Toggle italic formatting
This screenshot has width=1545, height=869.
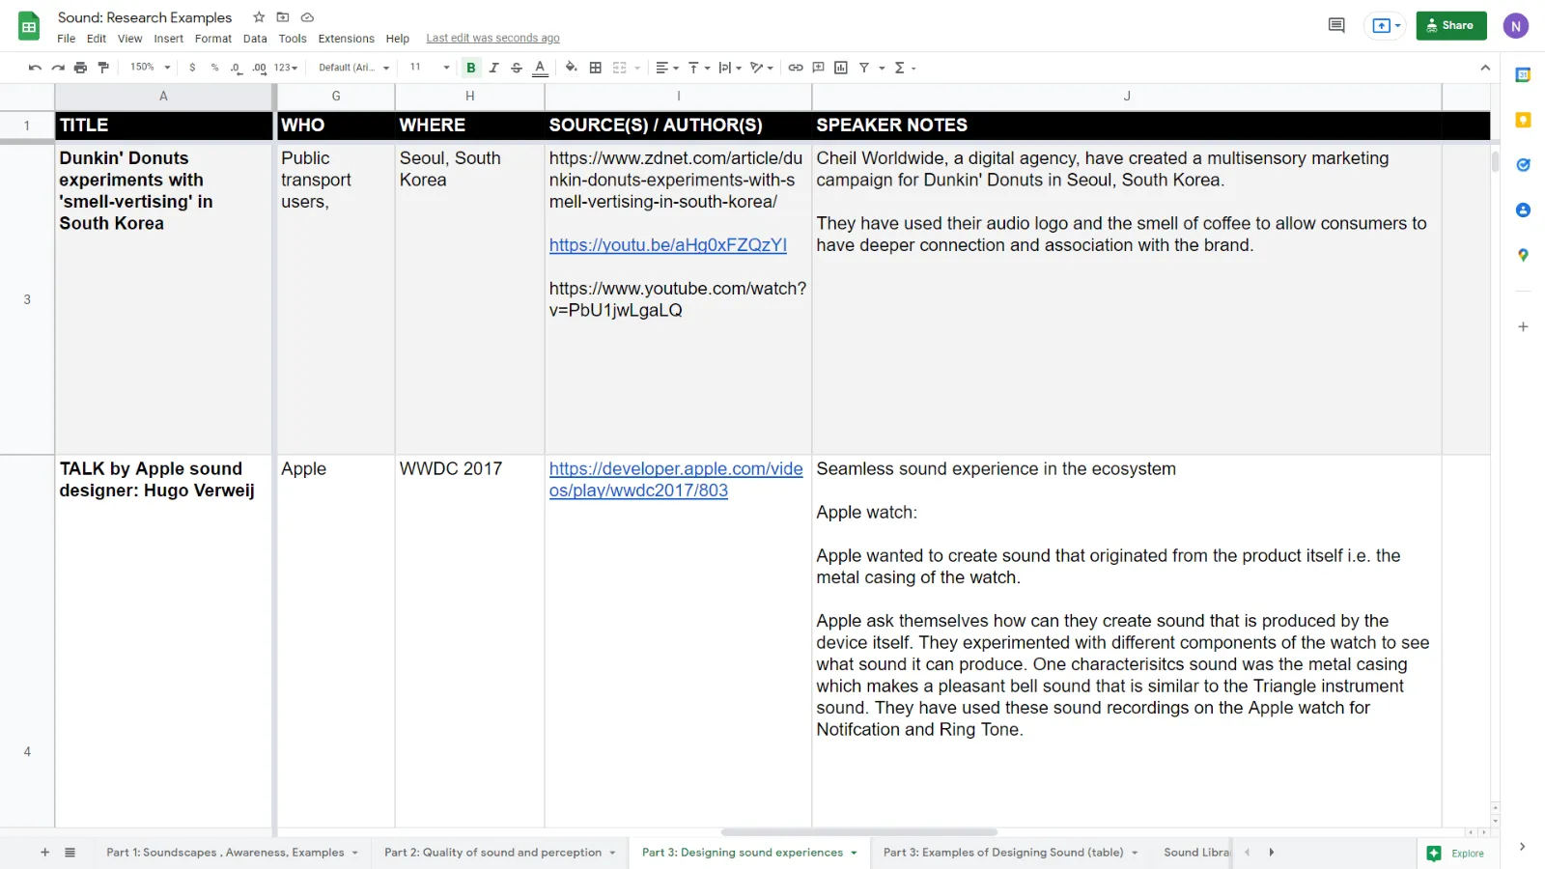(x=493, y=68)
